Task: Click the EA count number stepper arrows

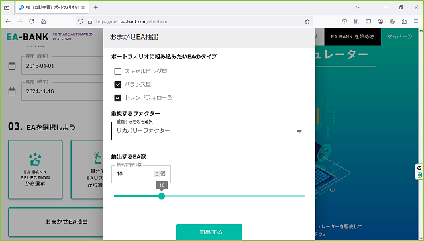Action: 157,174
